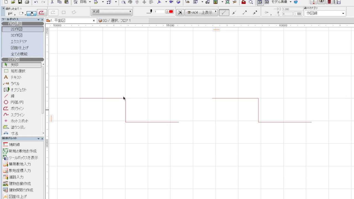354x199 pixels.
Task: Open the A04 layer dropdown
Action: coord(201,12)
